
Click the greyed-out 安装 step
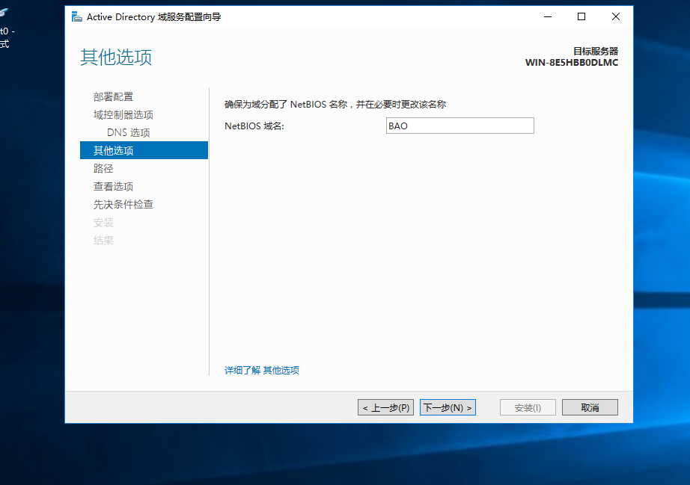pos(103,222)
